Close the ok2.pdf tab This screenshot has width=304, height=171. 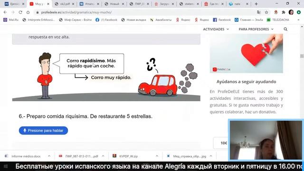[x=73, y=4]
